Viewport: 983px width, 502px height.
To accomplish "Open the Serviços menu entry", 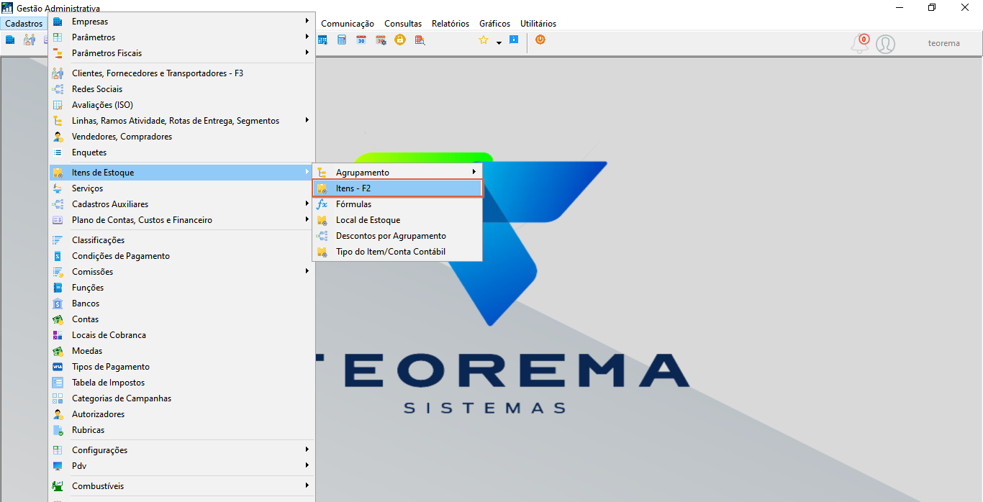I will pos(181,188).
